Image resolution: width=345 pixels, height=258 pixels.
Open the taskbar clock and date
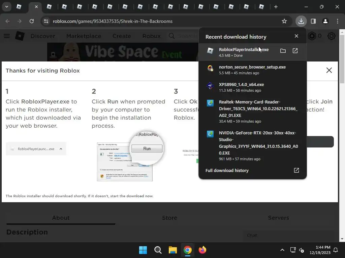[x=320, y=250]
